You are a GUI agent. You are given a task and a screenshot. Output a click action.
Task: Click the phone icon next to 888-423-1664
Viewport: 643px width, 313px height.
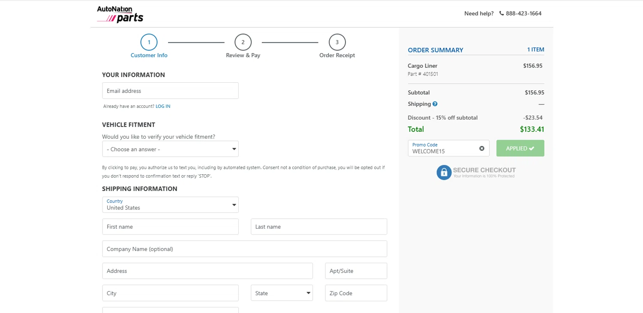(502, 13)
